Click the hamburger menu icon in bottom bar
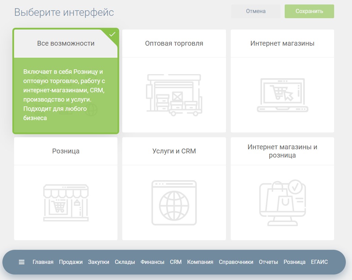Screen dimensions: 352x280 [22, 262]
